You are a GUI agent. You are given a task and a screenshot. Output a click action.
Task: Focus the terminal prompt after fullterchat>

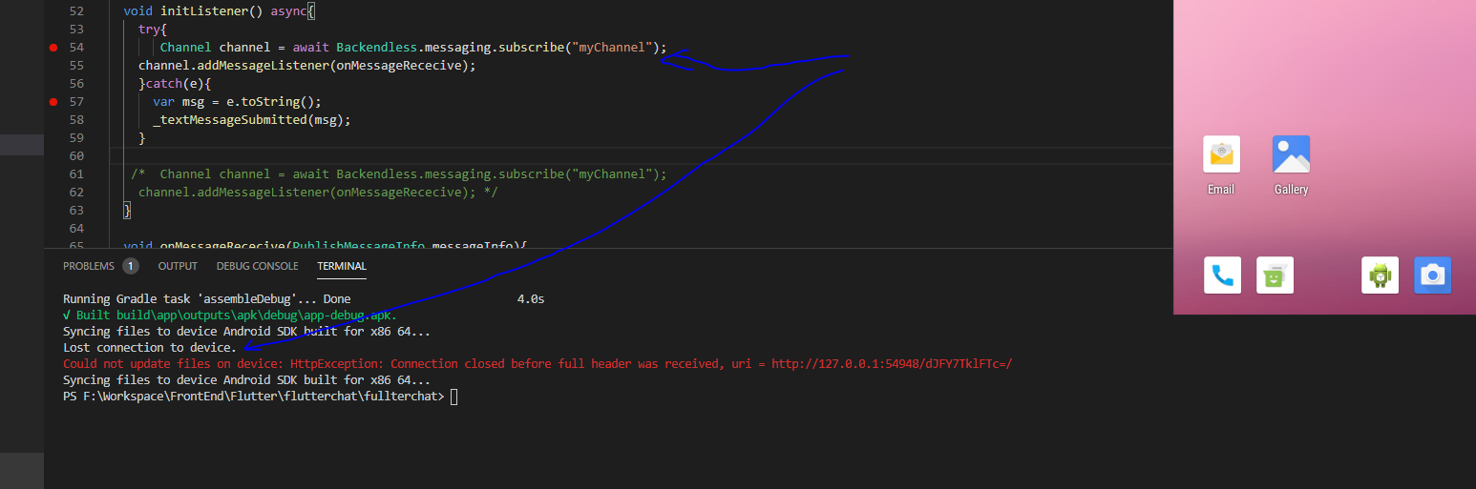click(x=454, y=397)
